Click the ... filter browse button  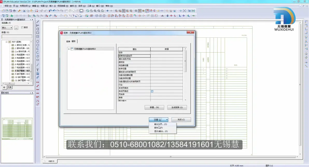(16, 28)
